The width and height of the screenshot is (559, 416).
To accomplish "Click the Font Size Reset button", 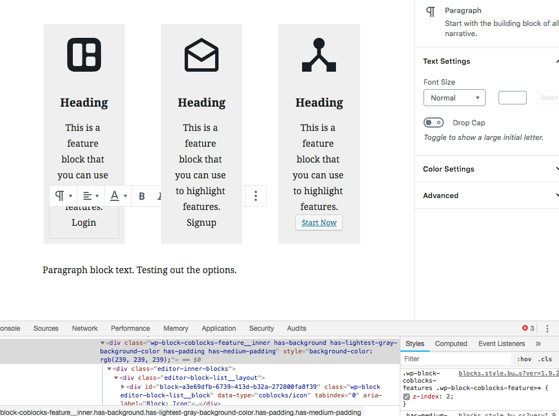I will [x=548, y=98].
